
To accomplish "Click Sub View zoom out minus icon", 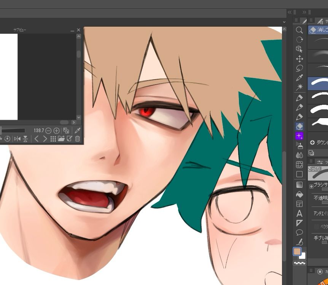I will pos(48,131).
